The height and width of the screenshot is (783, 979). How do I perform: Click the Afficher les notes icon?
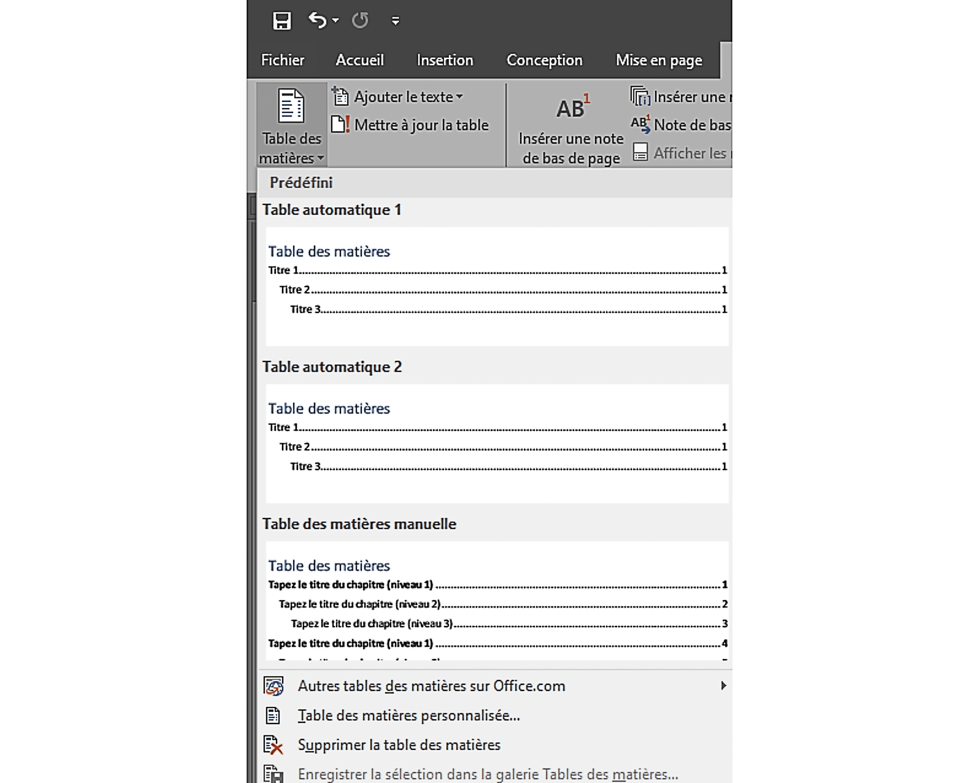(x=640, y=152)
